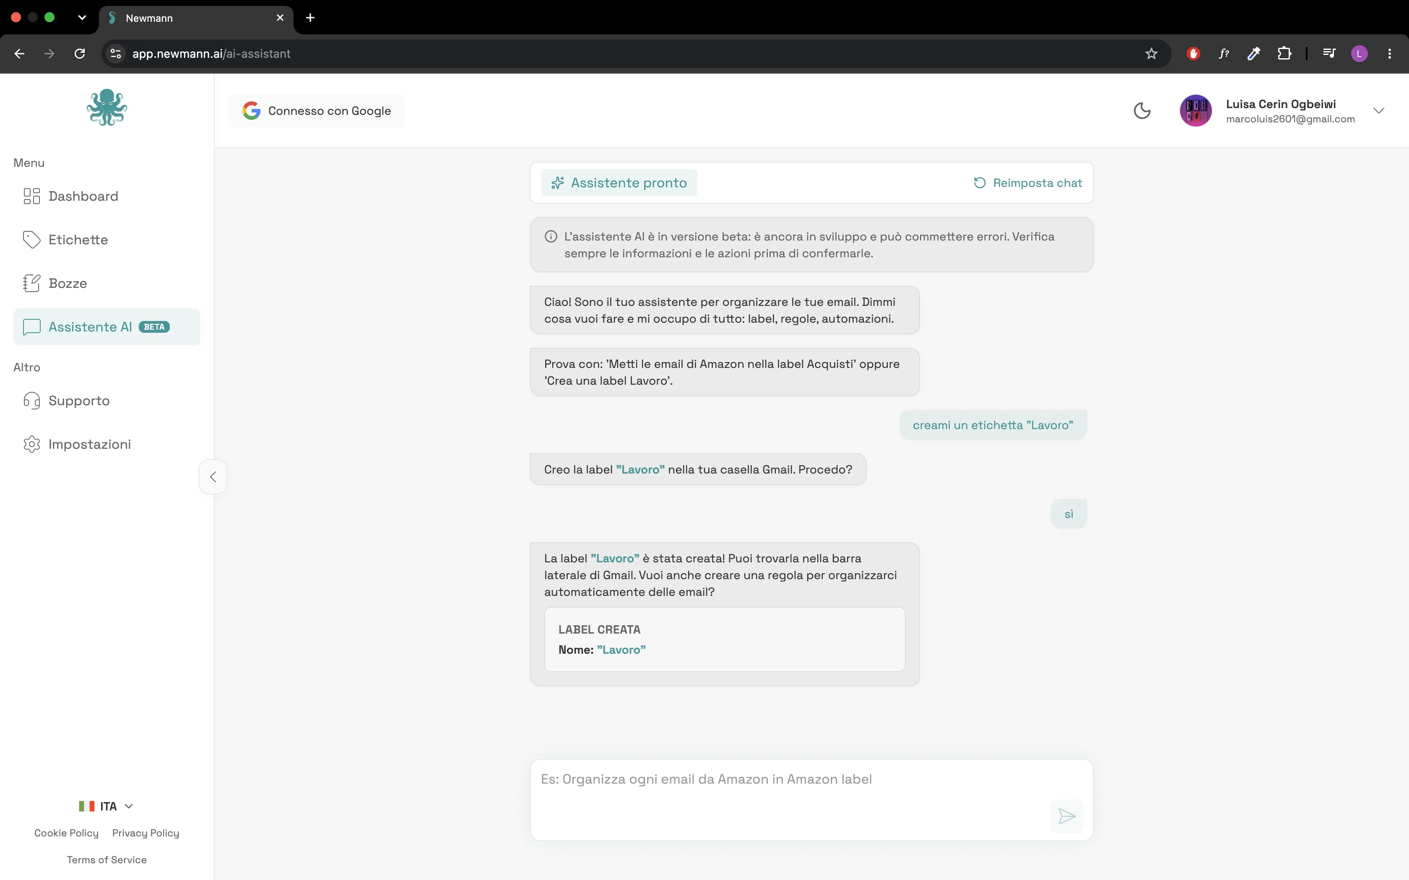The image size is (1409, 880).
Task: Open the ITA language dropdown
Action: point(107,806)
